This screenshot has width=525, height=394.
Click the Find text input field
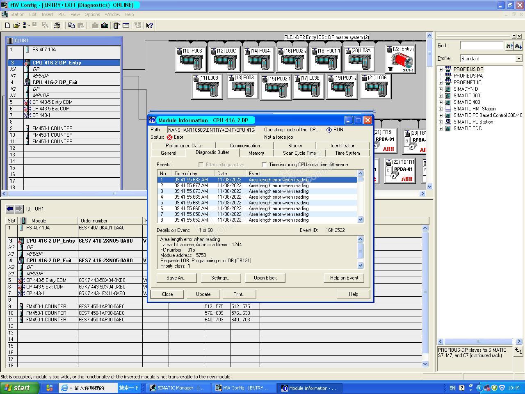coord(482,46)
